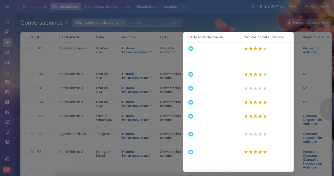The height and width of the screenshot is (176, 334).
Task: Open the bar chart analytics sidebar icon
Action: pyautogui.click(x=7, y=62)
